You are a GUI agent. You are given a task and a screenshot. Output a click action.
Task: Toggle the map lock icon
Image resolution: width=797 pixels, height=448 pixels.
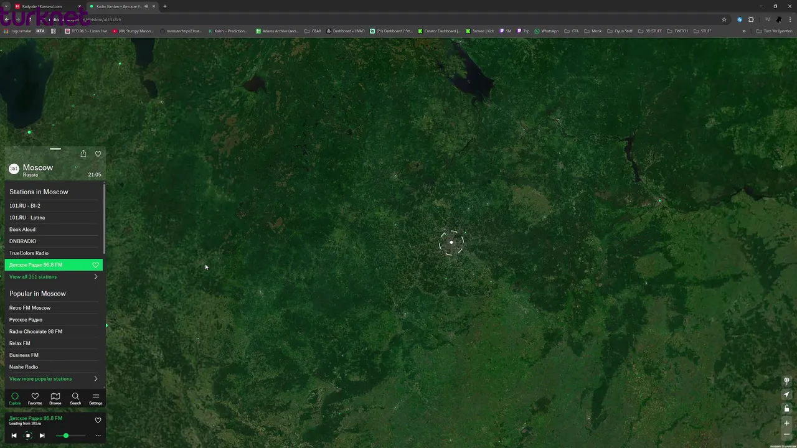tap(786, 408)
